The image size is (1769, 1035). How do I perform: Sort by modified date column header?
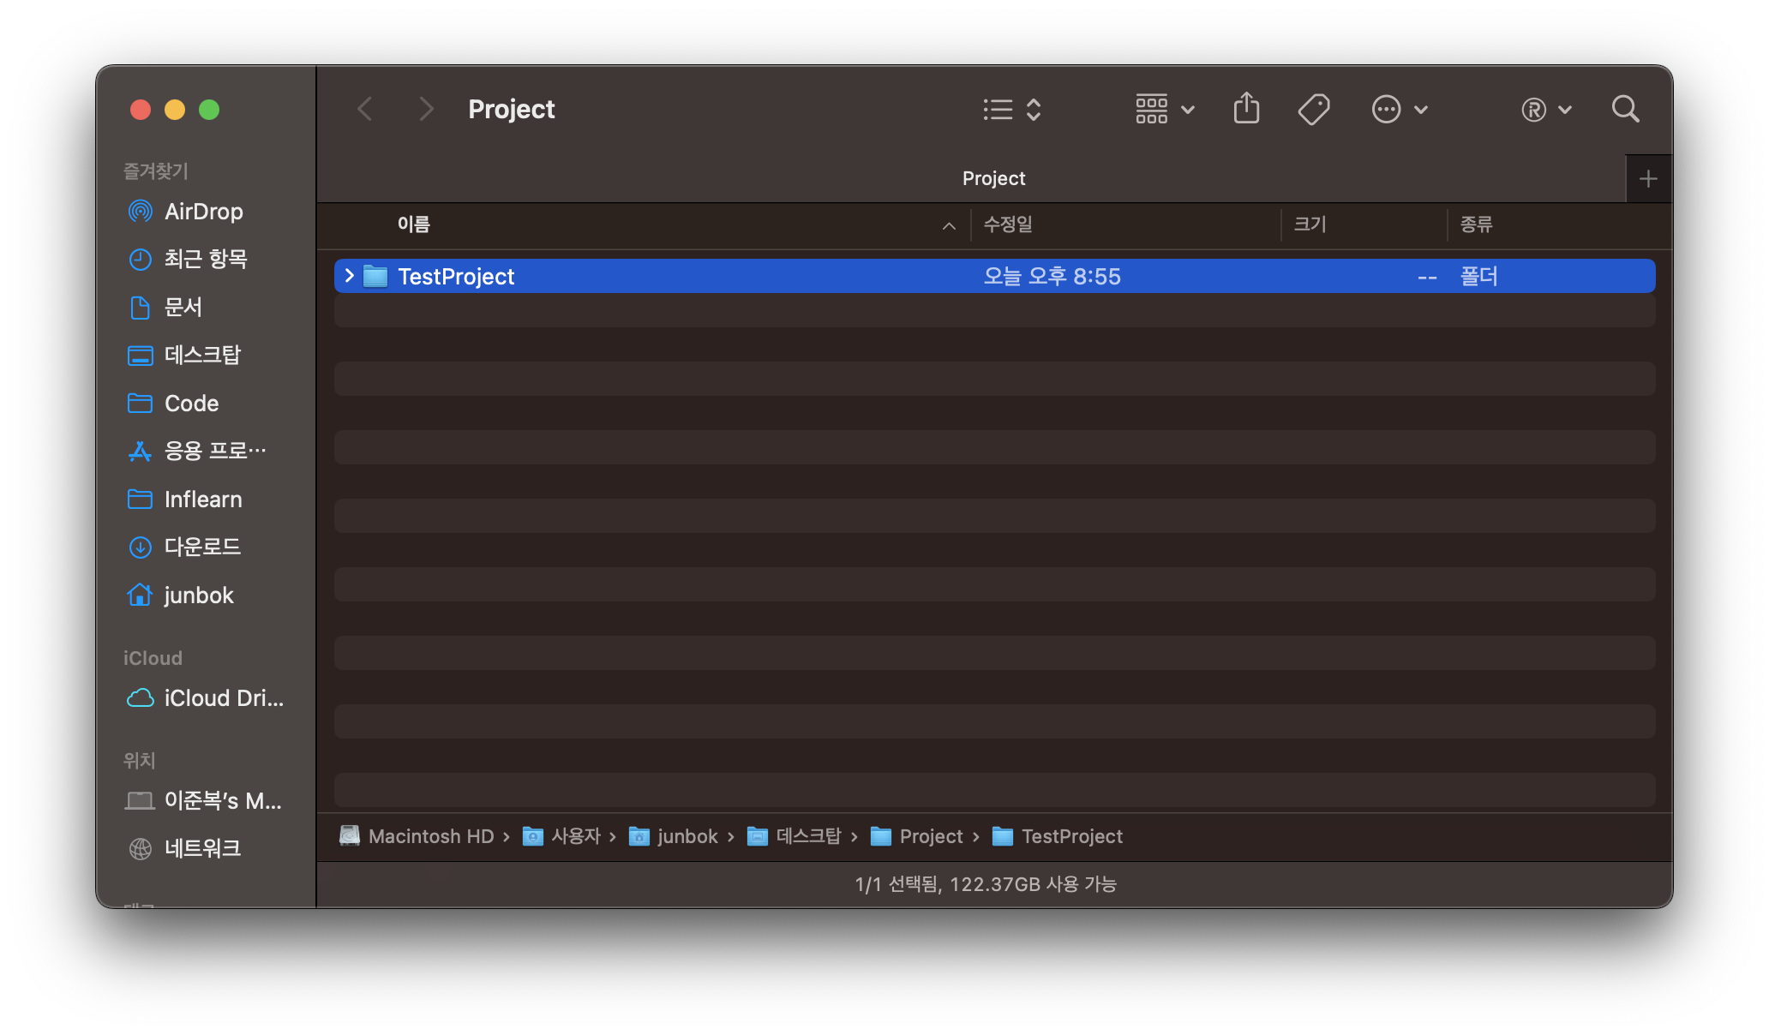point(1008,224)
